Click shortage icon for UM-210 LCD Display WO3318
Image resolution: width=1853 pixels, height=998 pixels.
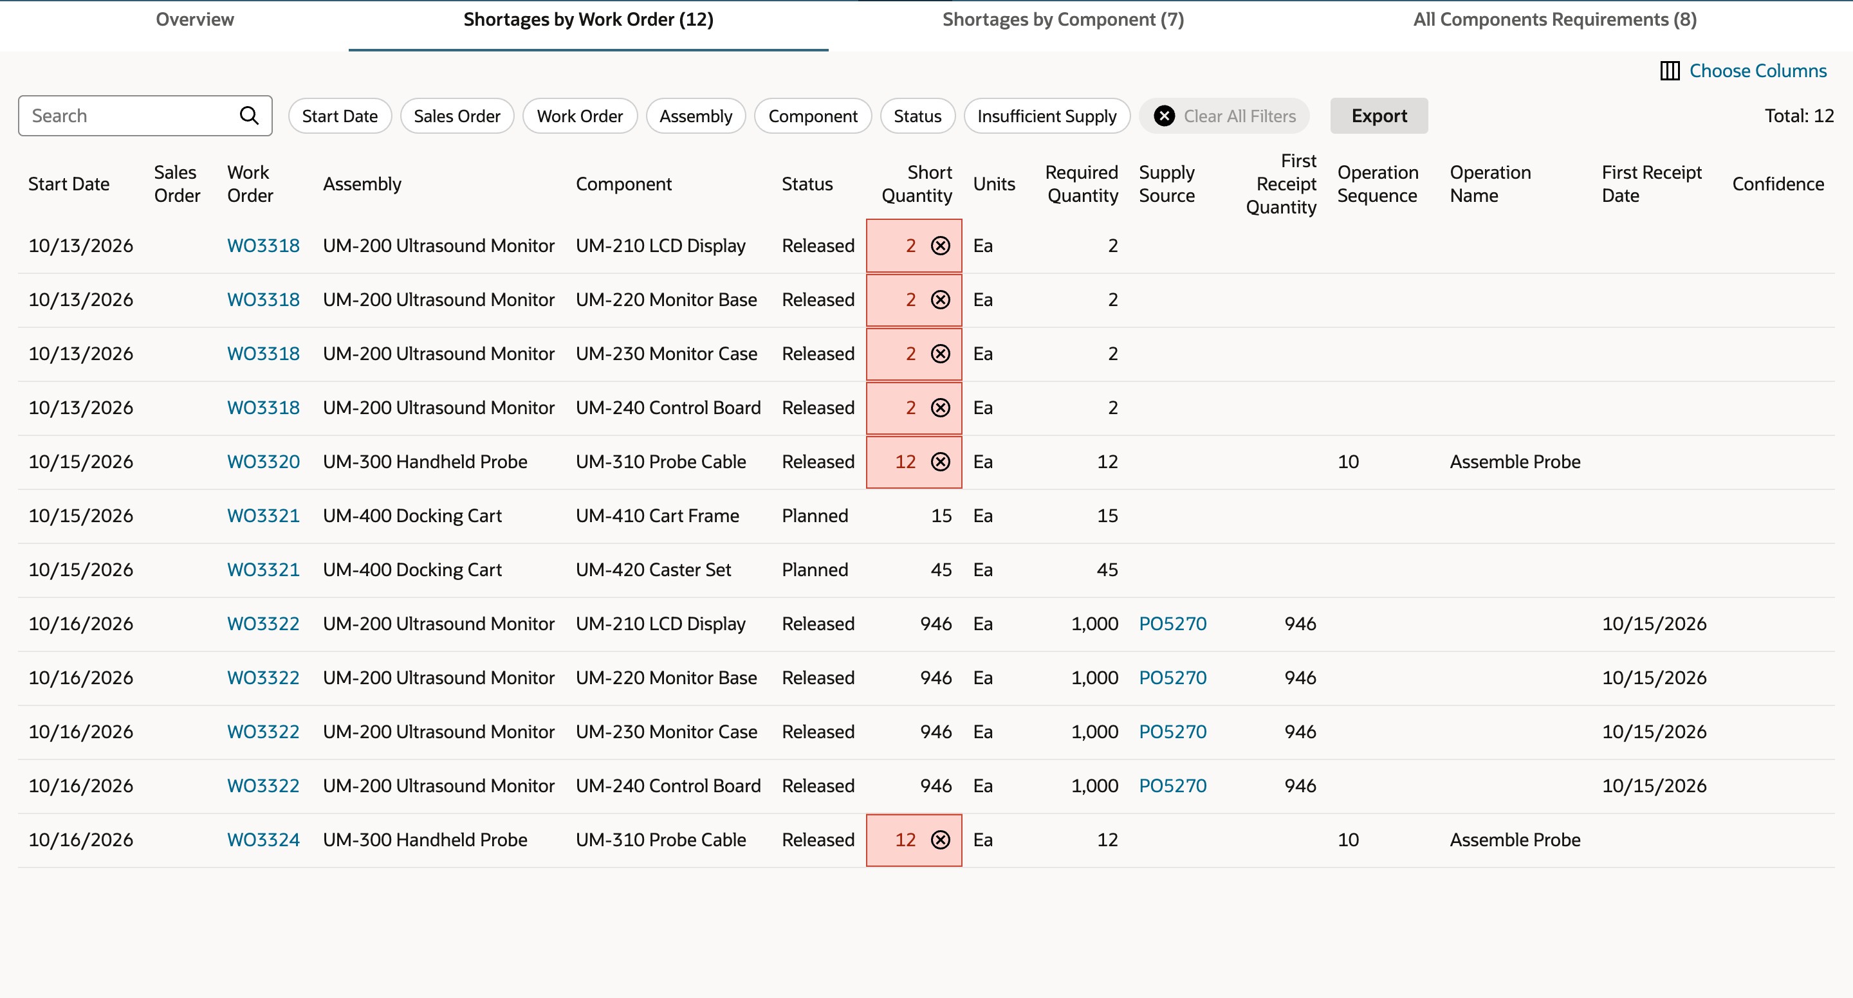pos(940,246)
